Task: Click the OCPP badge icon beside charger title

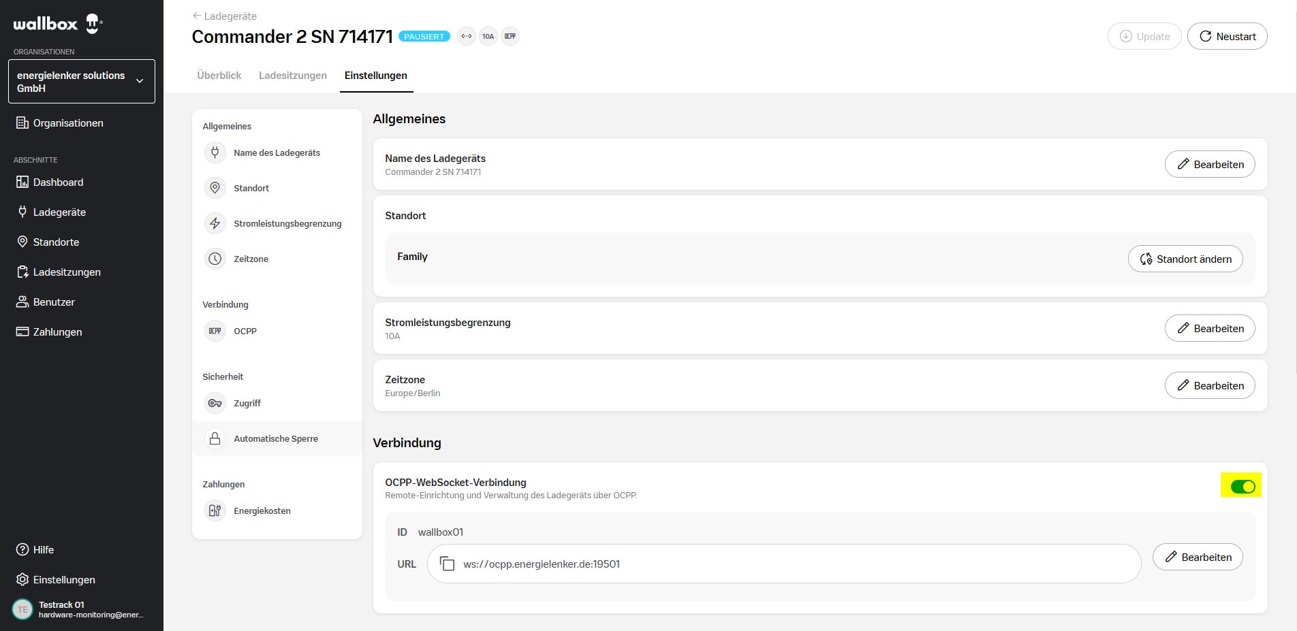Action: point(510,36)
